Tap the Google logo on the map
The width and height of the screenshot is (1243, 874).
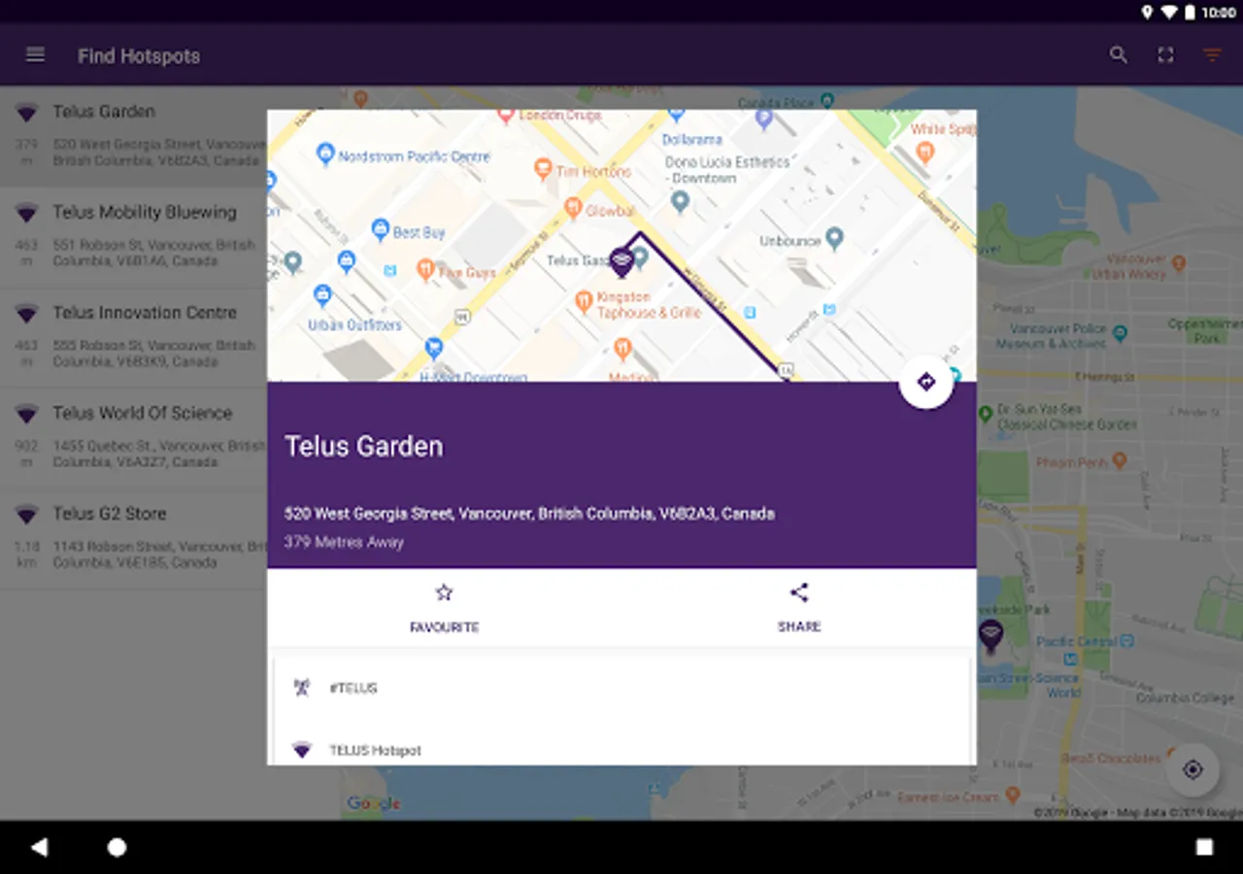374,803
